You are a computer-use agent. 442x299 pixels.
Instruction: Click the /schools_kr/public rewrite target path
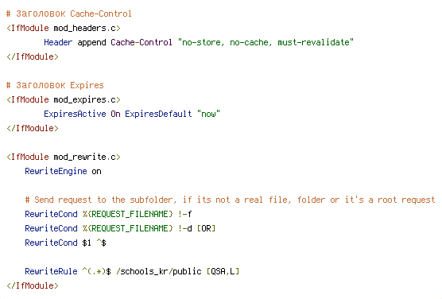[x=159, y=271]
